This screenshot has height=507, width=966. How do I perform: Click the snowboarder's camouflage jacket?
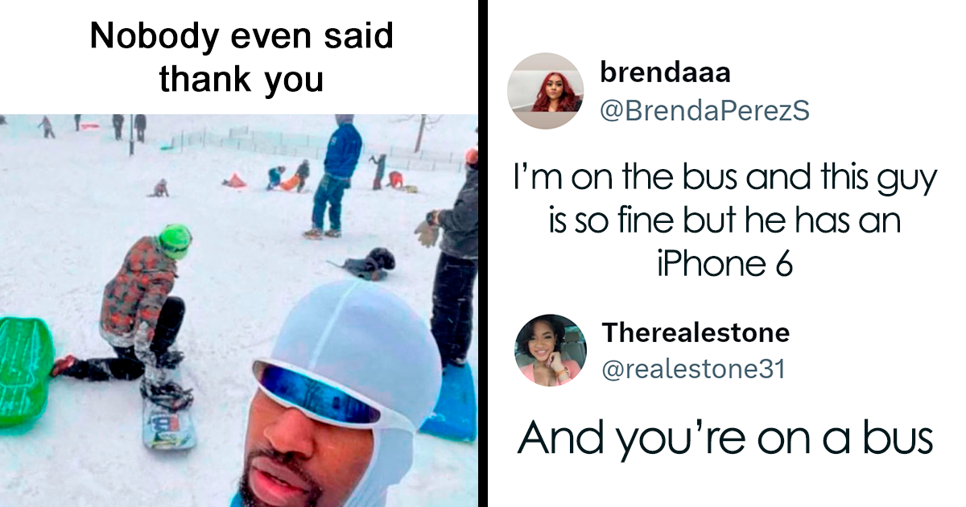tap(137, 290)
